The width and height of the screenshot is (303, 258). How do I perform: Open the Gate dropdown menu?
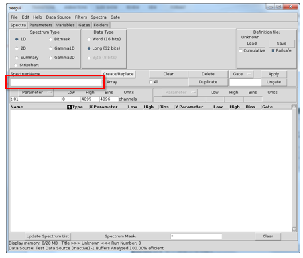tap(241, 74)
